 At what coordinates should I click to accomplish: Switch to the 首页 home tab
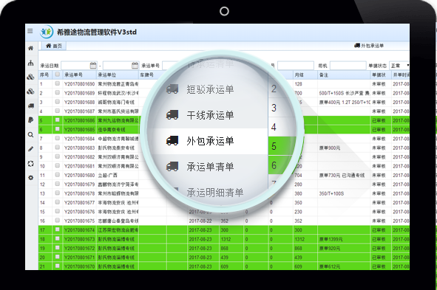54,46
